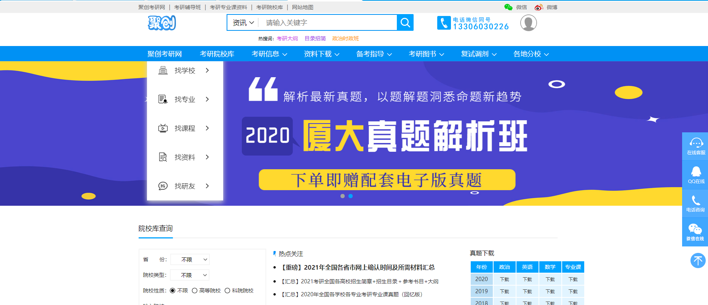Switch to the first banner slide dot
The image size is (708, 305).
[342, 196]
